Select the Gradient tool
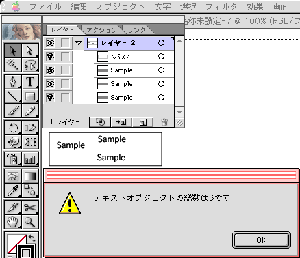The image size is (300, 258). tap(30, 176)
